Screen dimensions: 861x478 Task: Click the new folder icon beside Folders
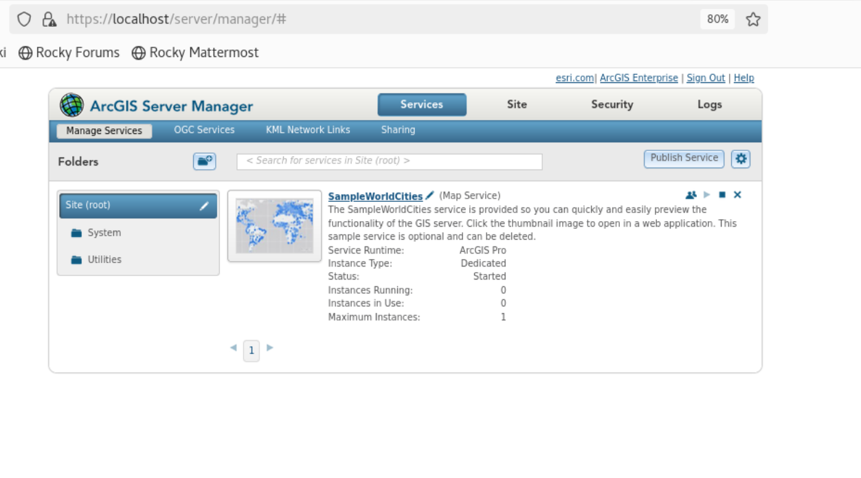point(205,161)
